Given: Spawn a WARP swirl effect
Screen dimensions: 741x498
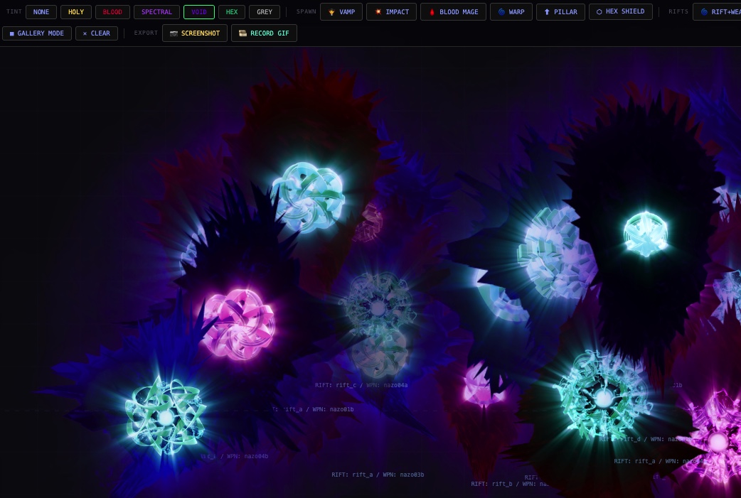Looking at the screenshot, I should 511,12.
